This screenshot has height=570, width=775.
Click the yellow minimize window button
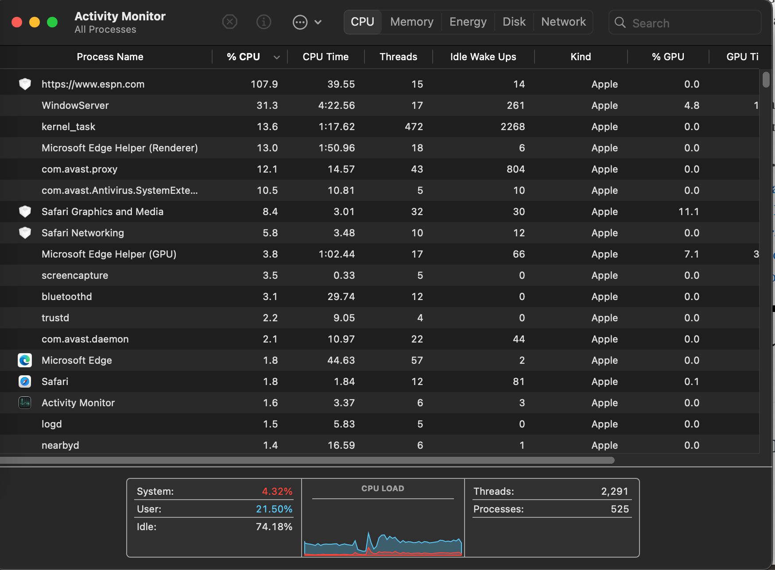(35, 22)
